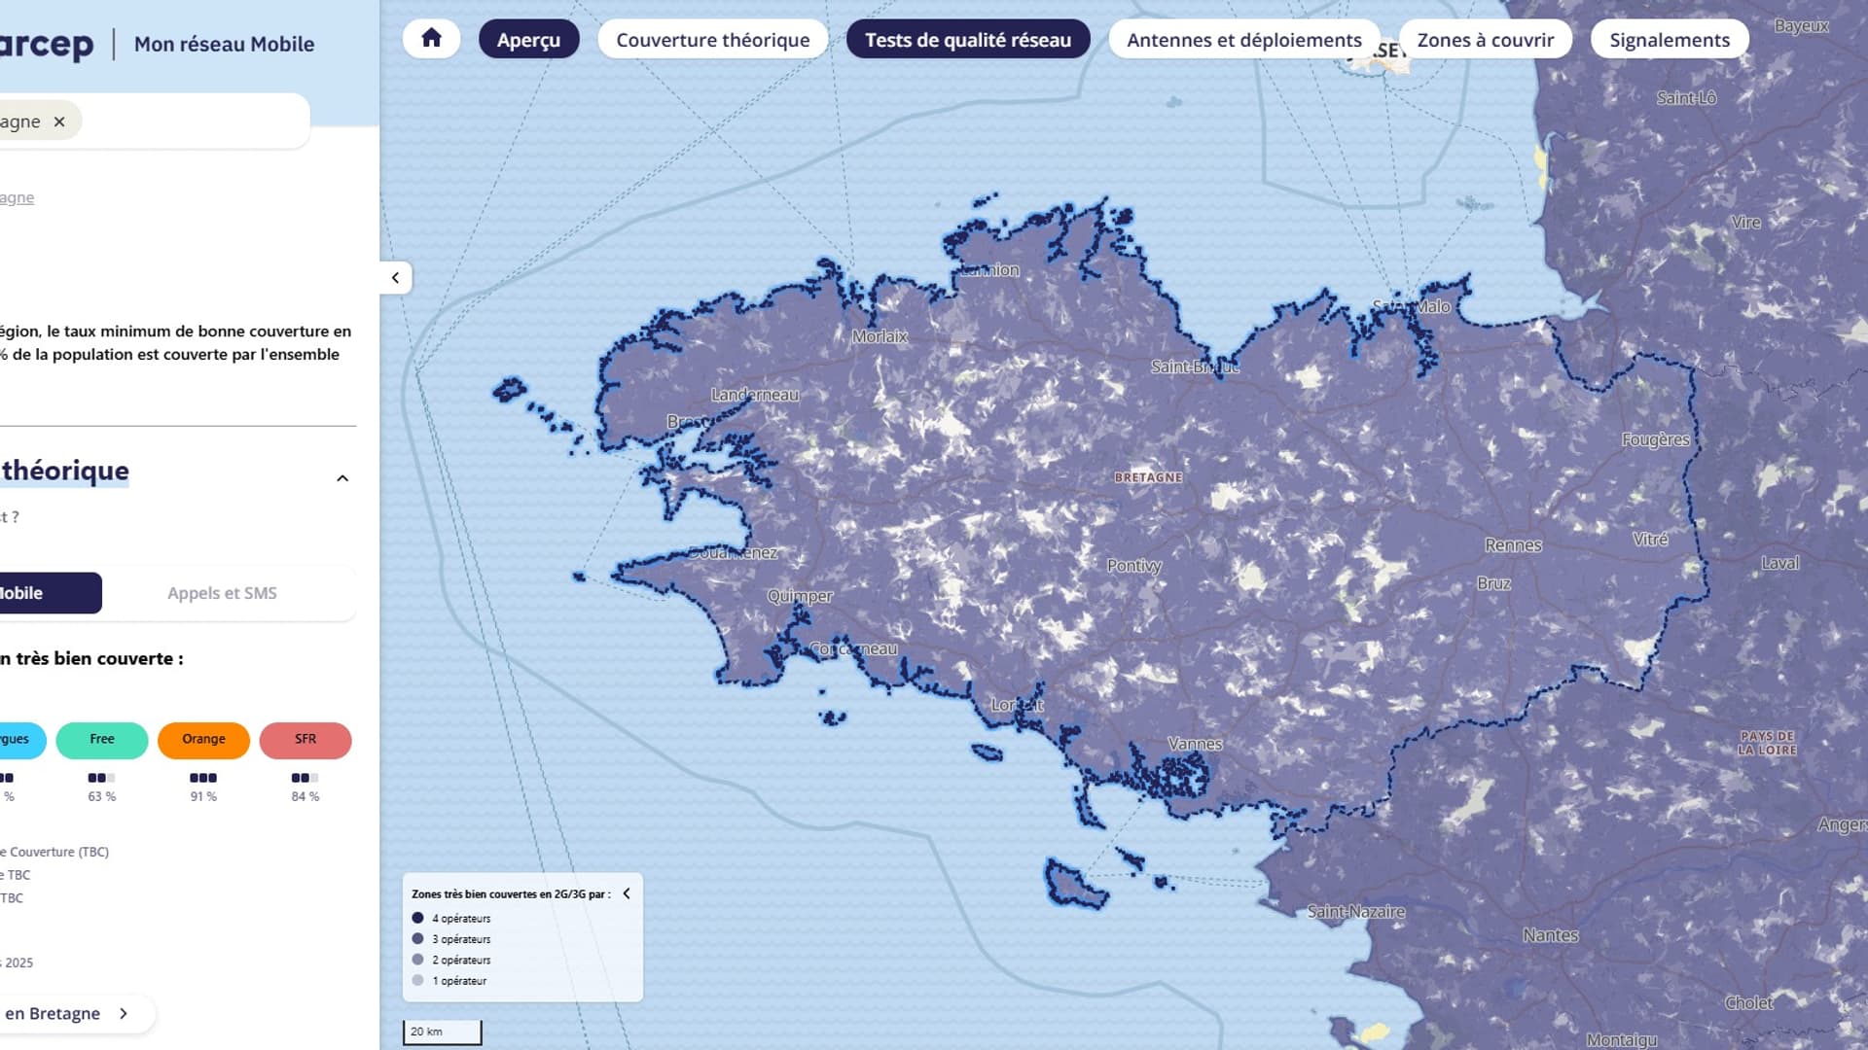Click the Rennes label on the map

point(1513,545)
